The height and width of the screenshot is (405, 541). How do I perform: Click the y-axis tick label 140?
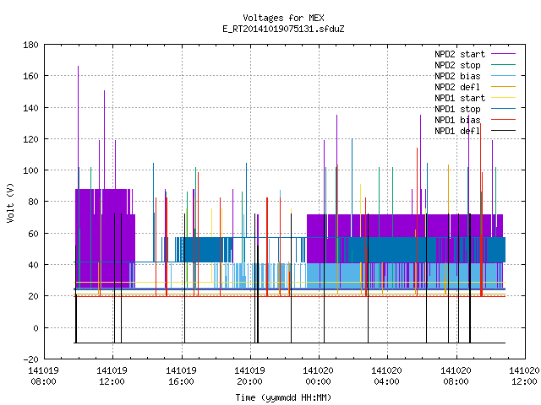click(30, 108)
